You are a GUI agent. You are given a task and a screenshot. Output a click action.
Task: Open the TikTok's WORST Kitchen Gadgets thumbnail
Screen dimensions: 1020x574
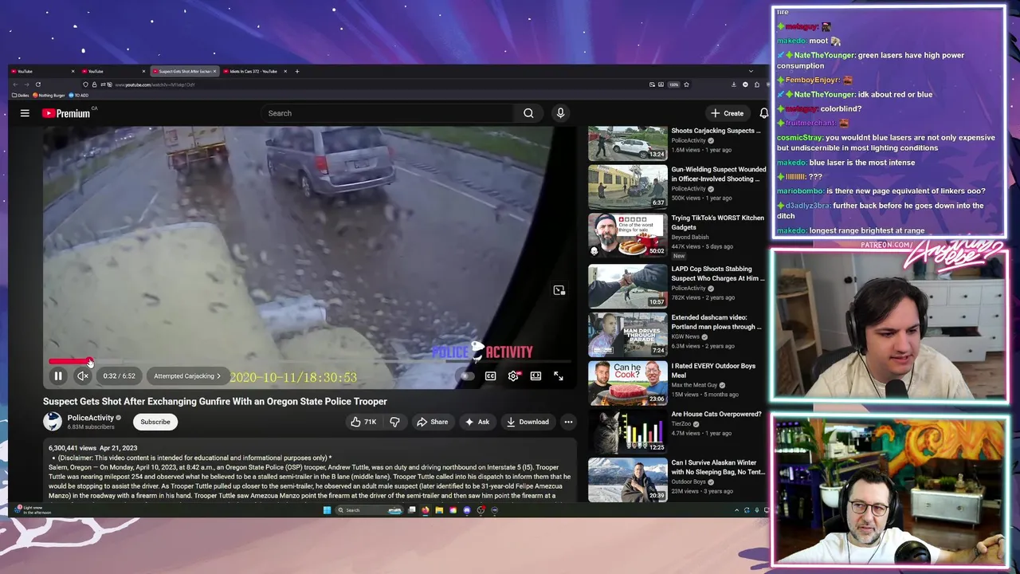click(x=628, y=235)
